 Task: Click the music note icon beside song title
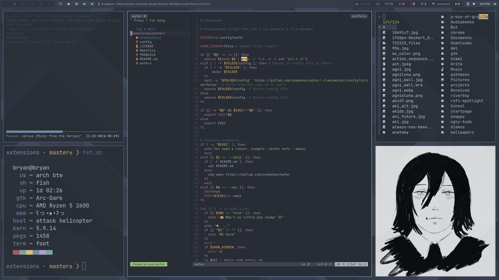[99, 4]
